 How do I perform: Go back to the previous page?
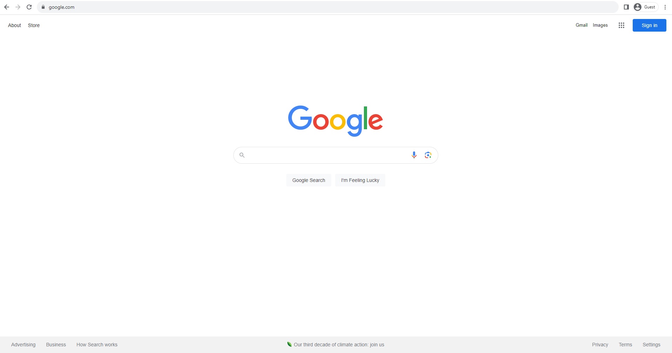[x=7, y=7]
